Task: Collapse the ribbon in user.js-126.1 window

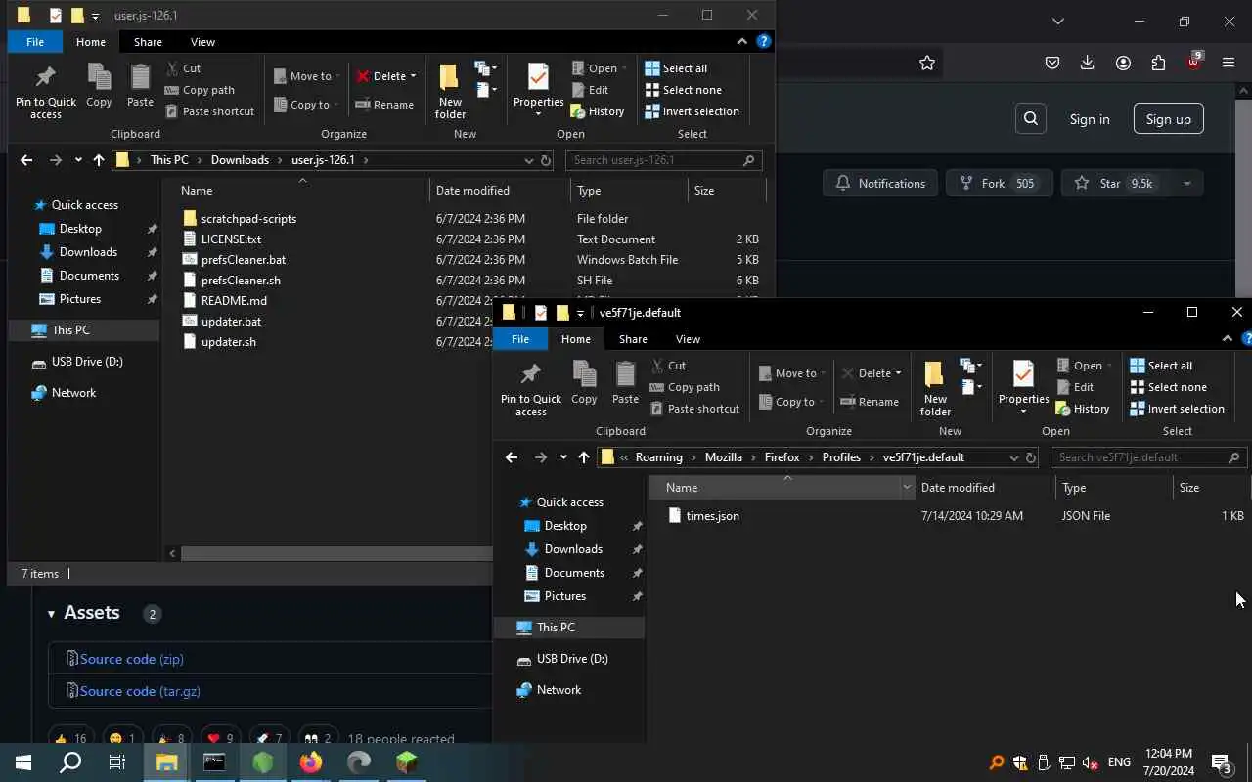Action: [741, 41]
